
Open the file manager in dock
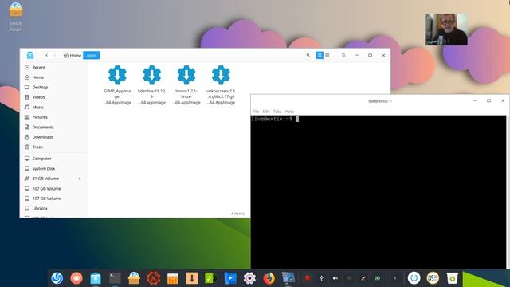96,278
